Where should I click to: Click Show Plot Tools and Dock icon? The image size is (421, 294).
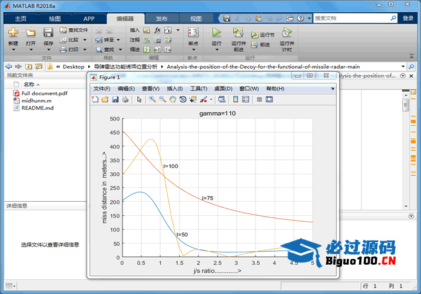point(269,99)
